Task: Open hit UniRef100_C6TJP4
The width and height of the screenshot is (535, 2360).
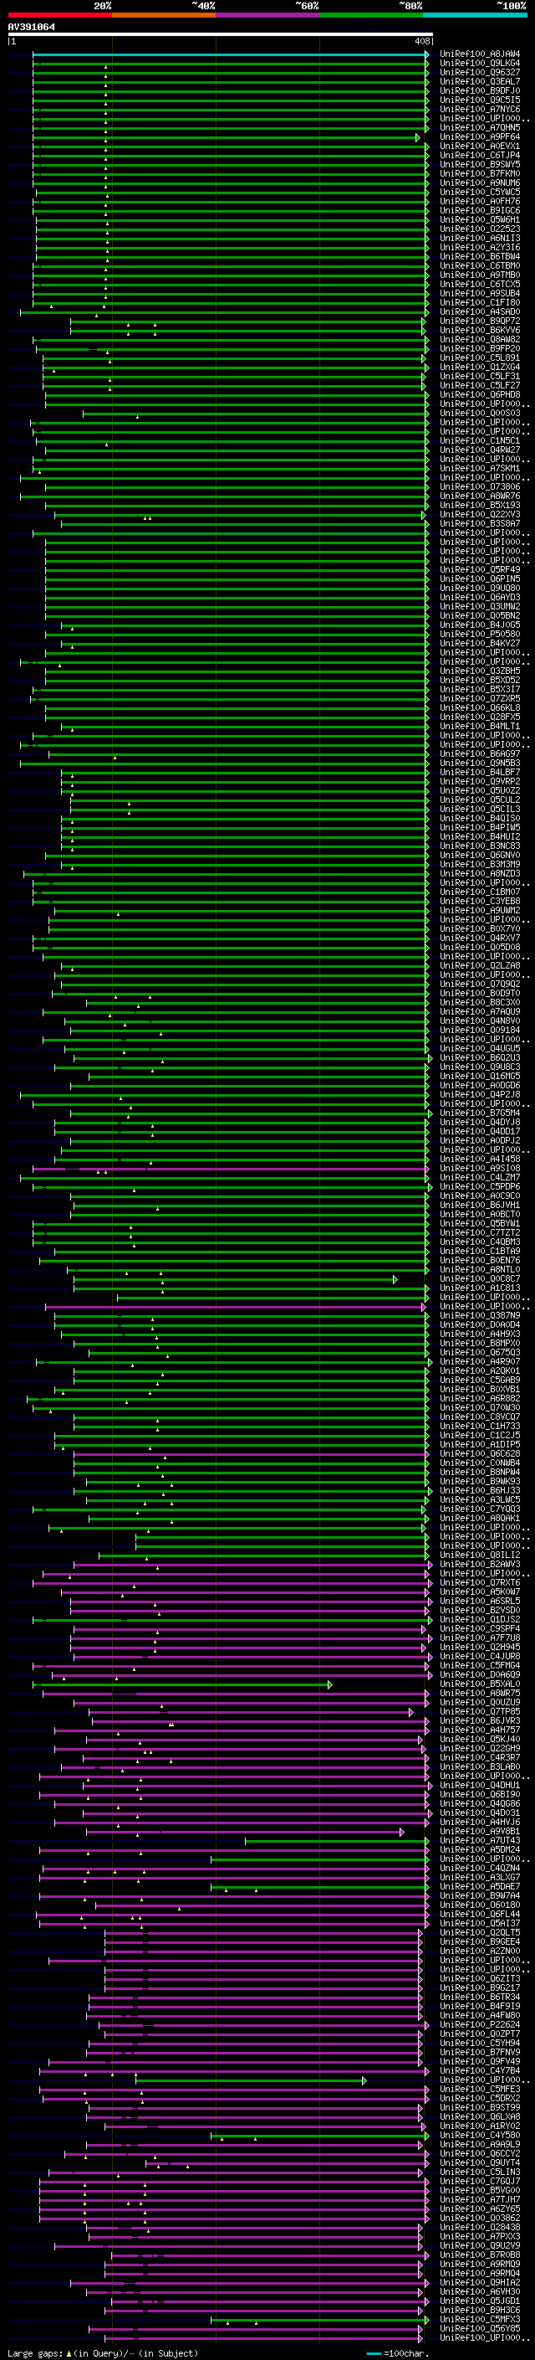Action: pyautogui.click(x=479, y=156)
